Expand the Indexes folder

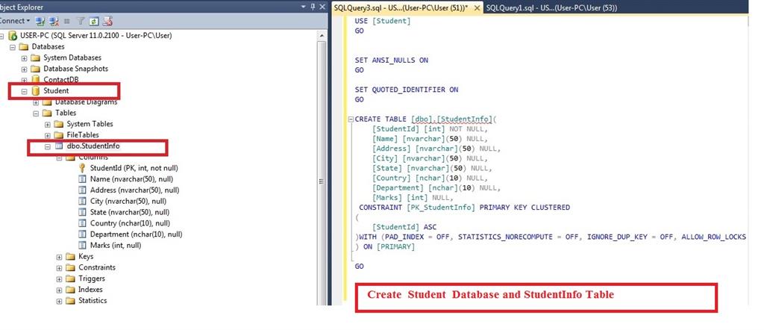coord(59,290)
